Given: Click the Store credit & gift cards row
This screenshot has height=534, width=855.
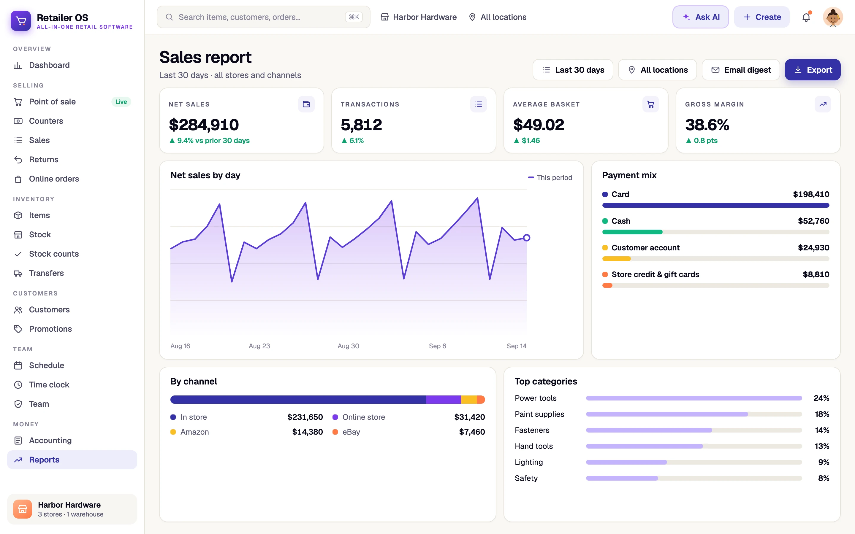Looking at the screenshot, I should pyautogui.click(x=715, y=279).
